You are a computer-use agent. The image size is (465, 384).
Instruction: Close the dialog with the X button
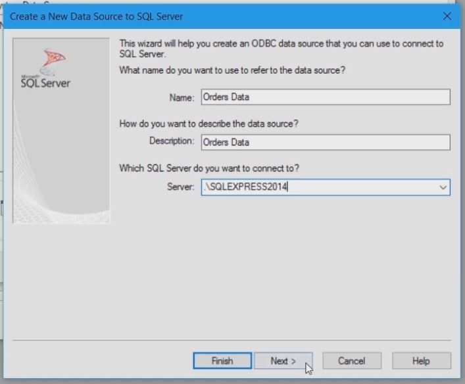pyautogui.click(x=447, y=16)
